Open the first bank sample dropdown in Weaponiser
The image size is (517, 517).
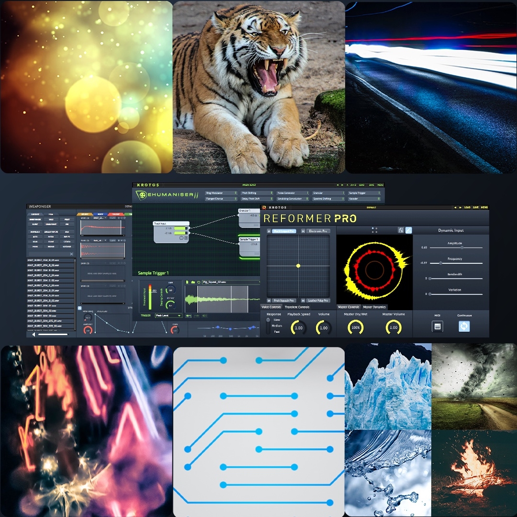pos(99,218)
